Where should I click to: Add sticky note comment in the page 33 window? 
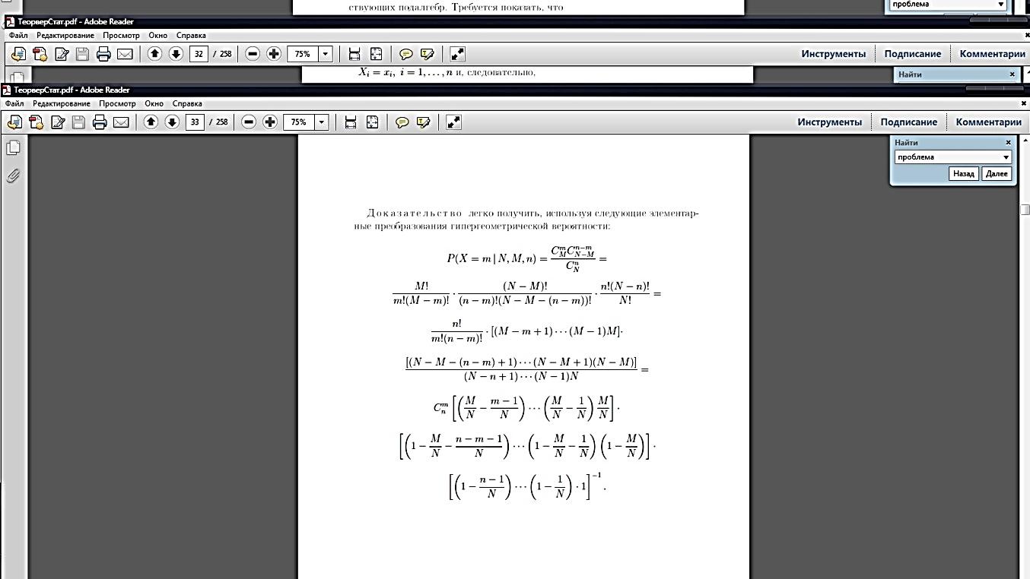(402, 122)
